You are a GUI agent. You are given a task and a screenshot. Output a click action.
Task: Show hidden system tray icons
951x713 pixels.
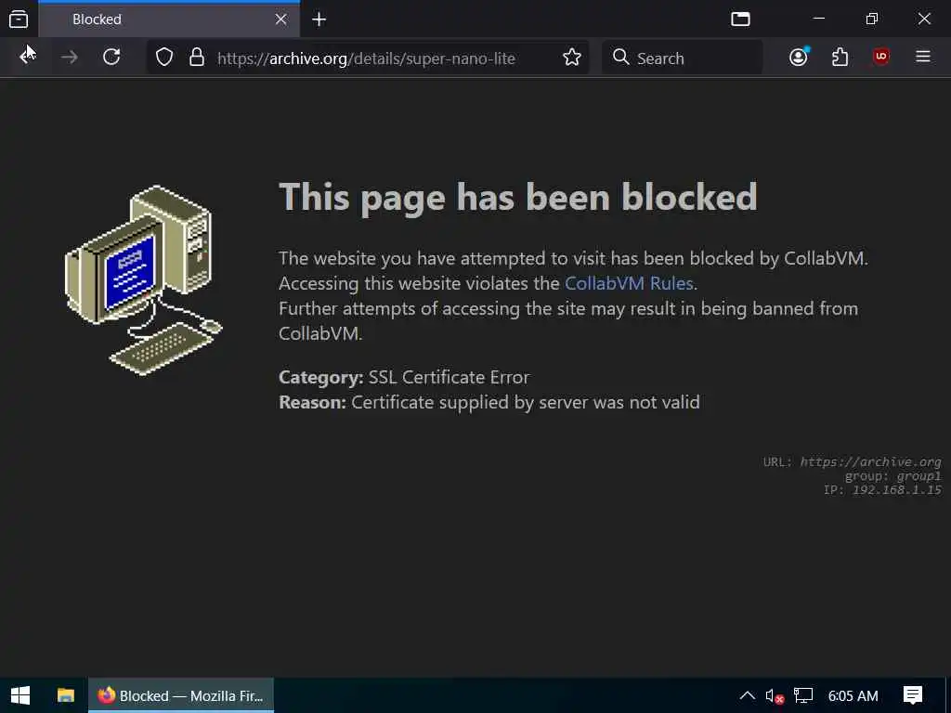[x=748, y=695]
